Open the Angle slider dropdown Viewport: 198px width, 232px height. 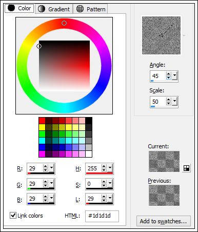pos(174,75)
